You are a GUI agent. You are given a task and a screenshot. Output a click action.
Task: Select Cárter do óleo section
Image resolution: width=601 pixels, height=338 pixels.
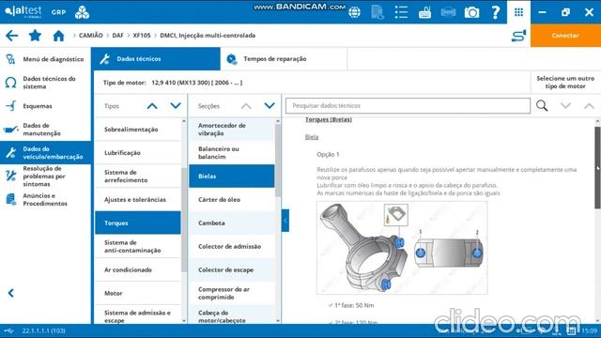(x=232, y=199)
